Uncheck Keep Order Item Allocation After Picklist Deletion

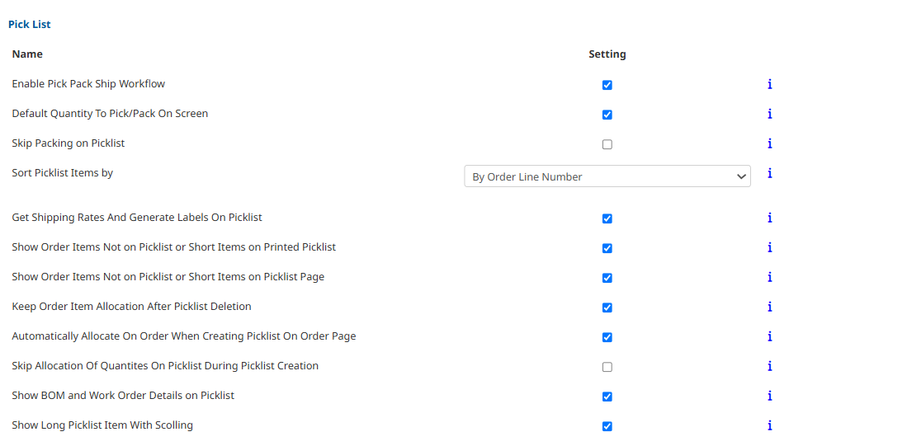(607, 308)
